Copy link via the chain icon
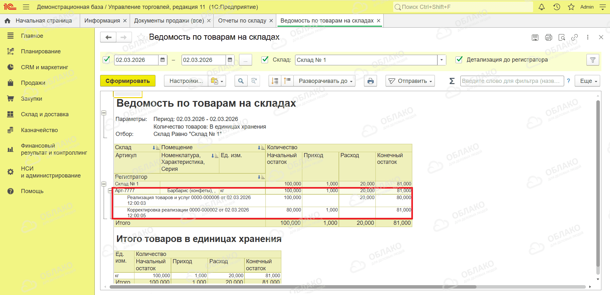610x295 pixels. (574, 37)
